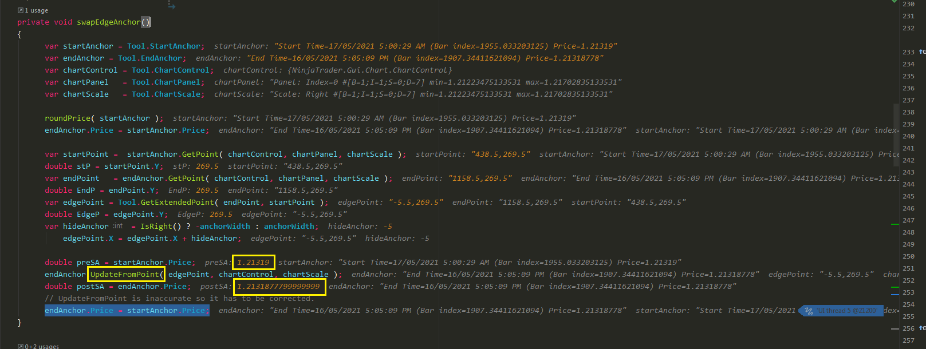Image resolution: width=926 pixels, height=349 pixels.
Task: Click the override gutter icon at line 256
Action: click(x=922, y=328)
